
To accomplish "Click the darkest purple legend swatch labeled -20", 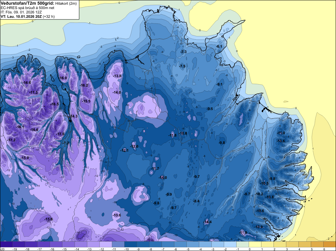I will [6, 244].
